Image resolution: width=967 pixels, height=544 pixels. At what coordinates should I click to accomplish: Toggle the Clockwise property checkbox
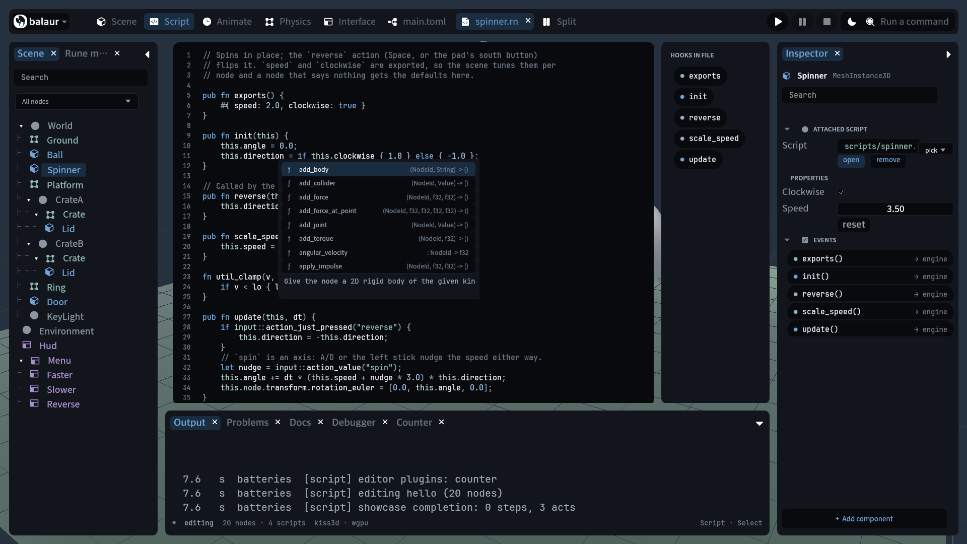(841, 192)
